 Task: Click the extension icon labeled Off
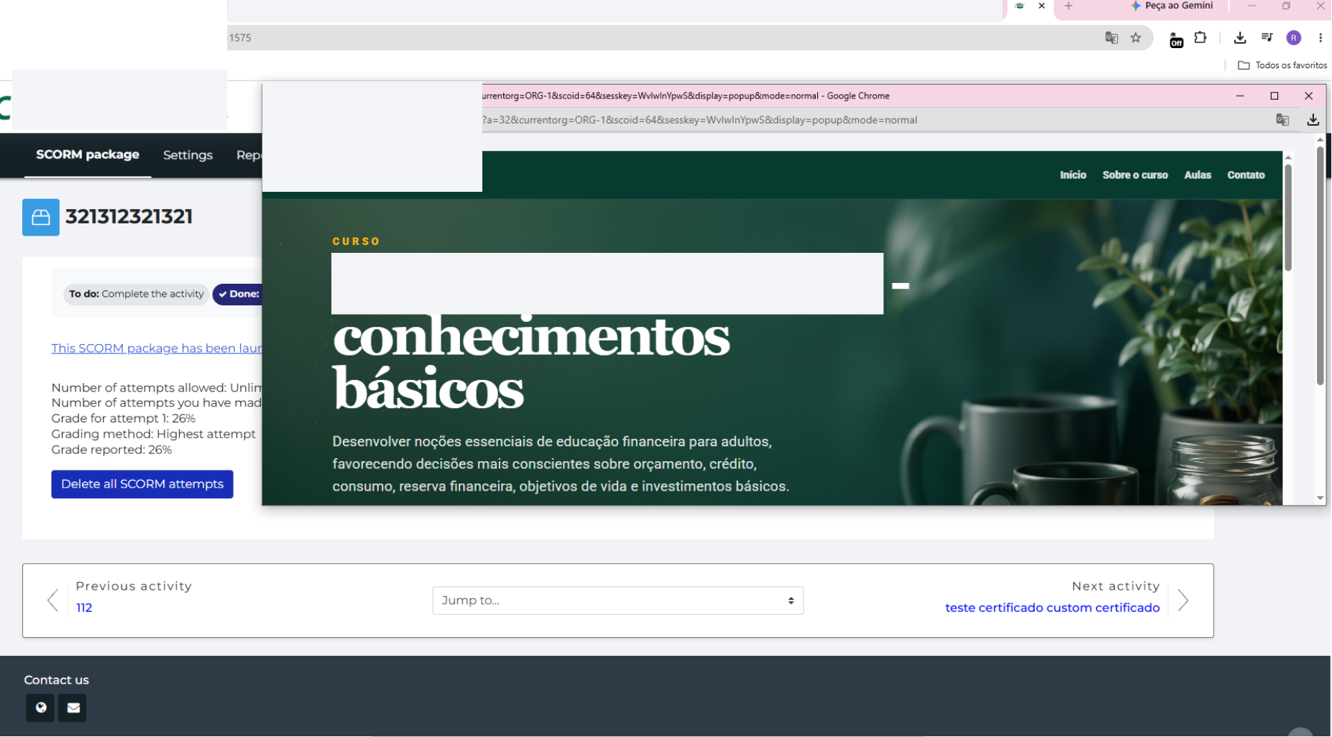click(1176, 40)
